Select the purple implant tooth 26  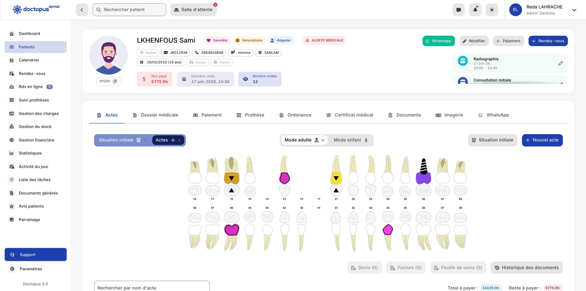tap(423, 171)
